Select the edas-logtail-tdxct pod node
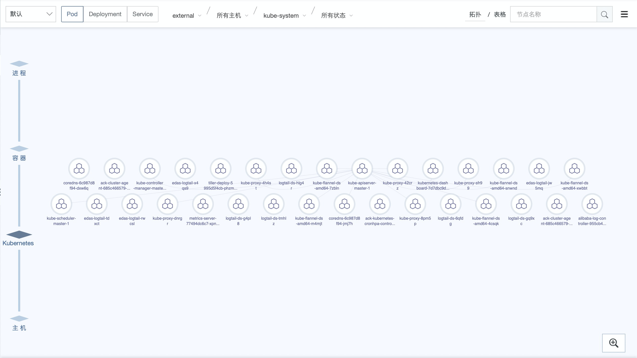 pyautogui.click(x=97, y=204)
